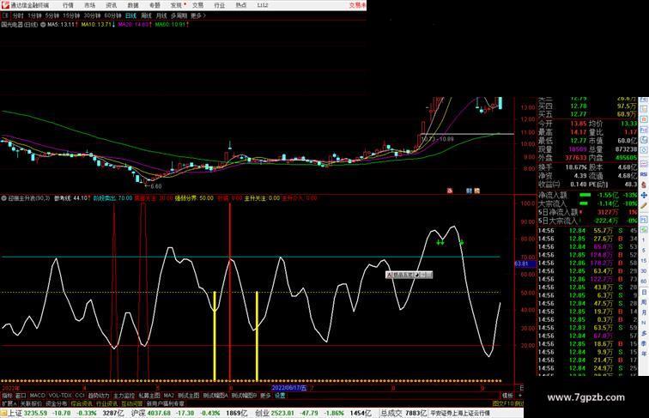Click the 交易 link at top right
Image resolution: width=649 pixels, height=418 pixels.
click(x=357, y=5)
